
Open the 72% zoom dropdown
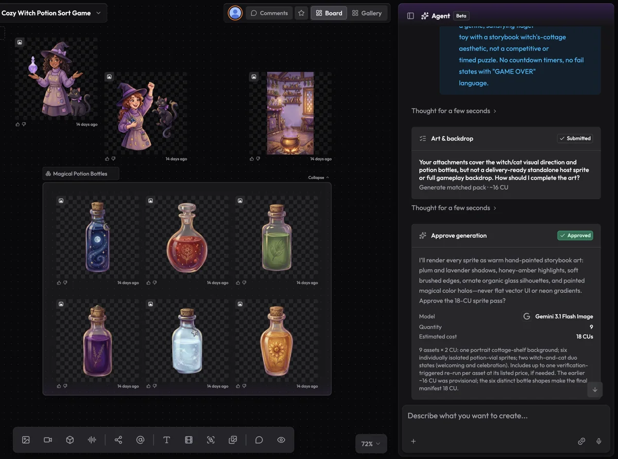tap(371, 444)
